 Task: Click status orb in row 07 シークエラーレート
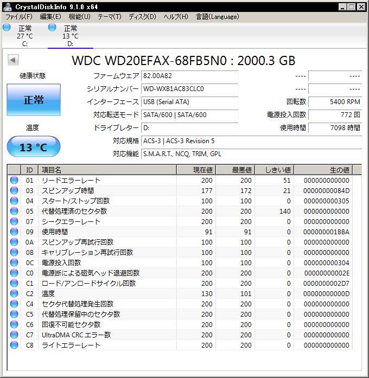[14, 221]
